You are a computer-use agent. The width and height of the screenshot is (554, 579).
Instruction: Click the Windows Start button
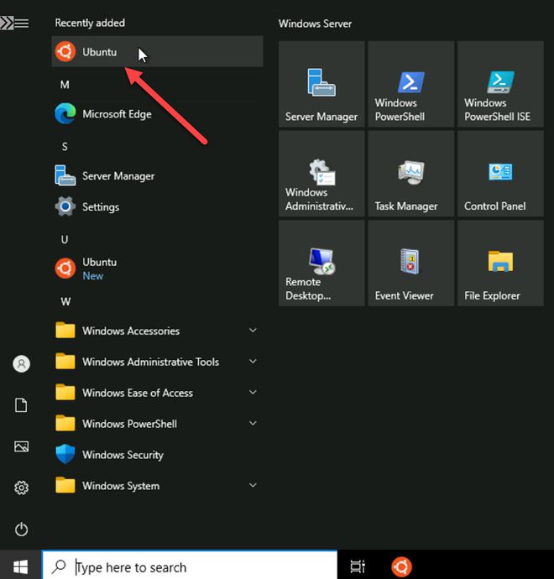tap(20, 566)
